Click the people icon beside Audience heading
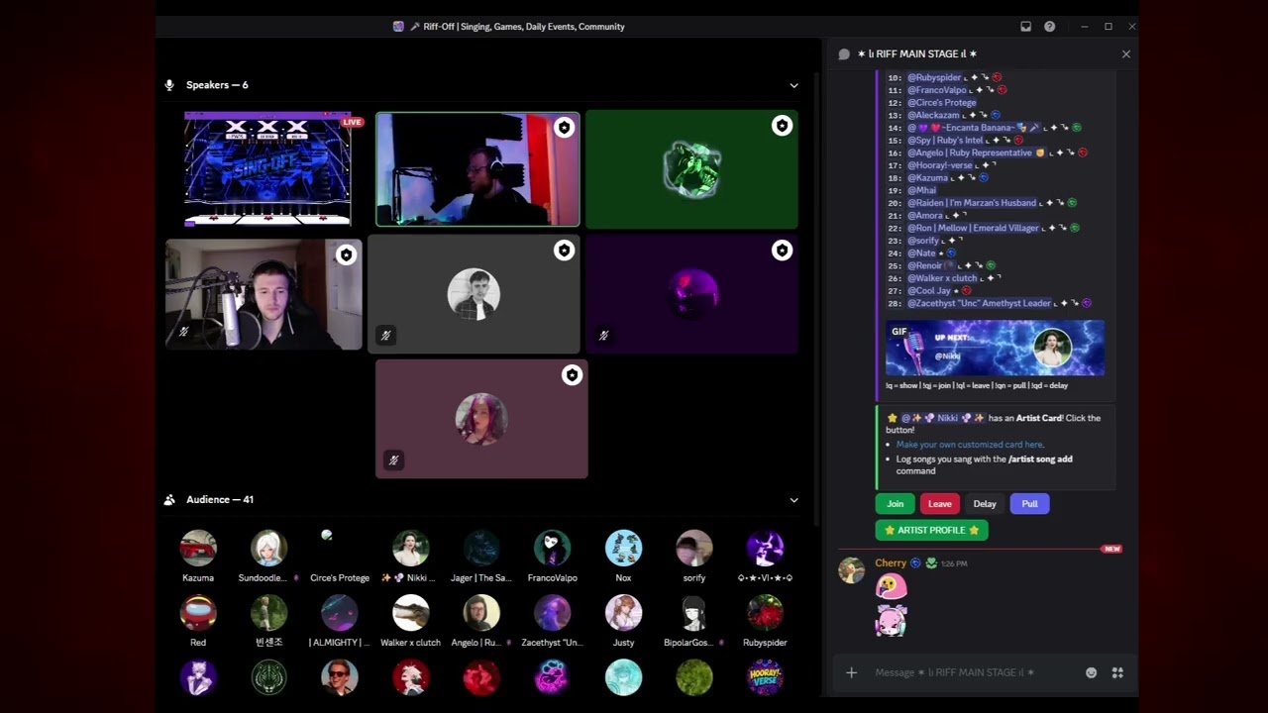The width and height of the screenshot is (1268, 713). [x=169, y=500]
